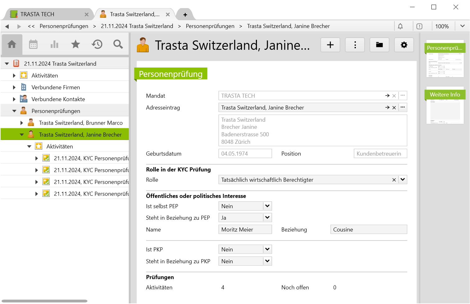Click the folder button in header
The image size is (470, 304).
(379, 45)
